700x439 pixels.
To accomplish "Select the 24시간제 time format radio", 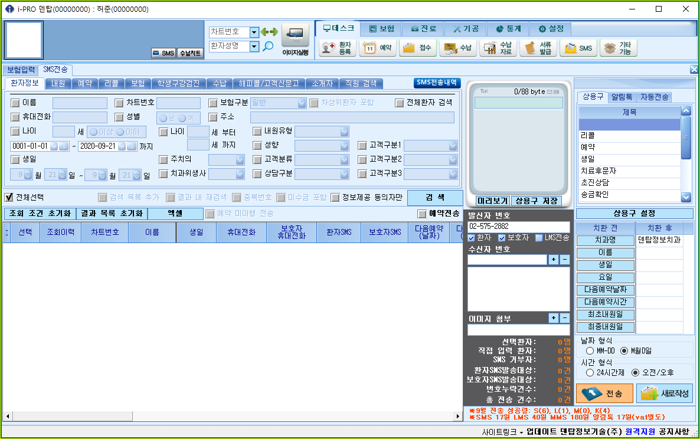I will tap(590, 372).
